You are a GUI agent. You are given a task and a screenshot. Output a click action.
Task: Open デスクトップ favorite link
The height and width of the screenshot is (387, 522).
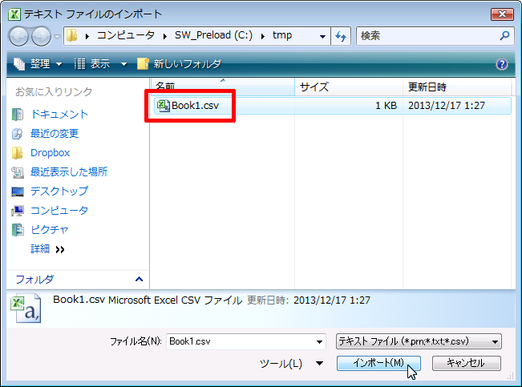(x=59, y=191)
